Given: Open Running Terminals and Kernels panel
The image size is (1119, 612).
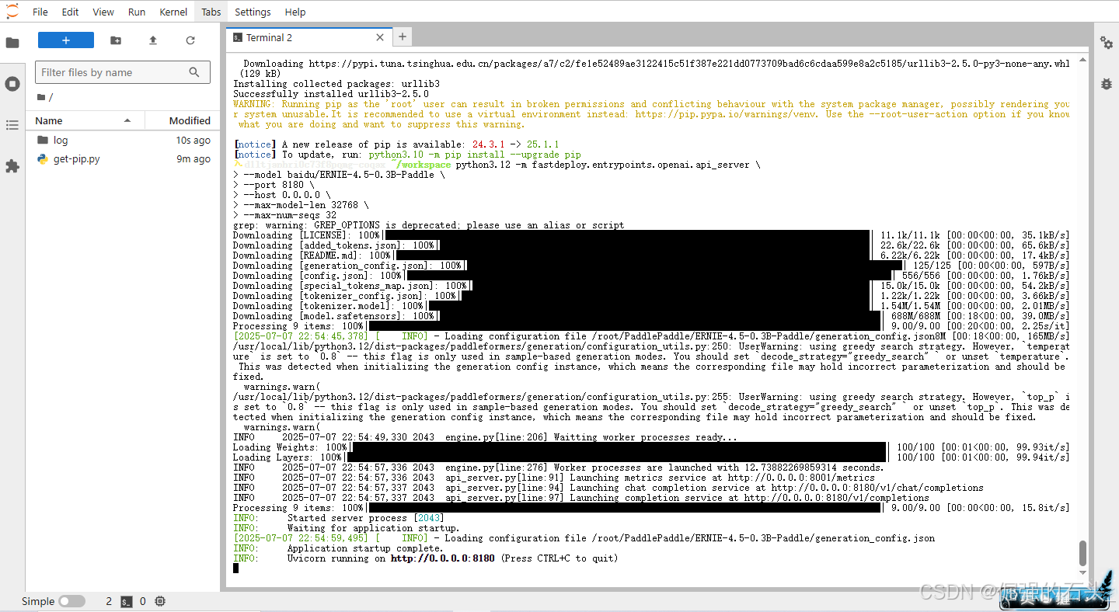Looking at the screenshot, I should 12,84.
